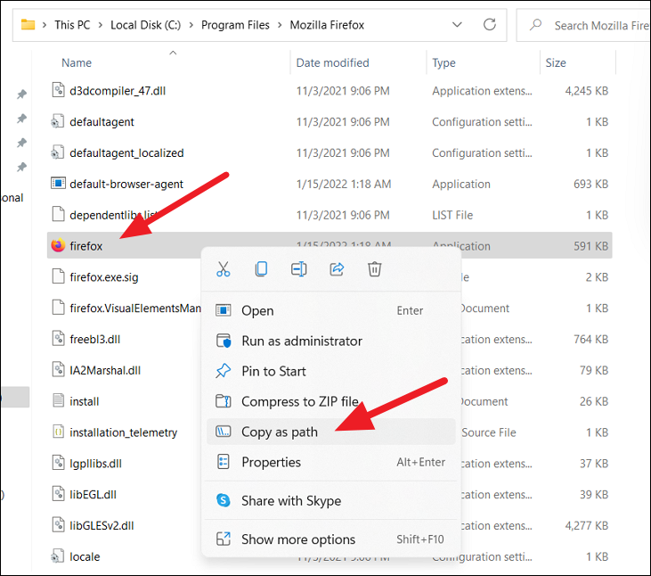This screenshot has height=576, width=651.
Task: Select the IA2Marshal.dll file name
Action: point(105,370)
